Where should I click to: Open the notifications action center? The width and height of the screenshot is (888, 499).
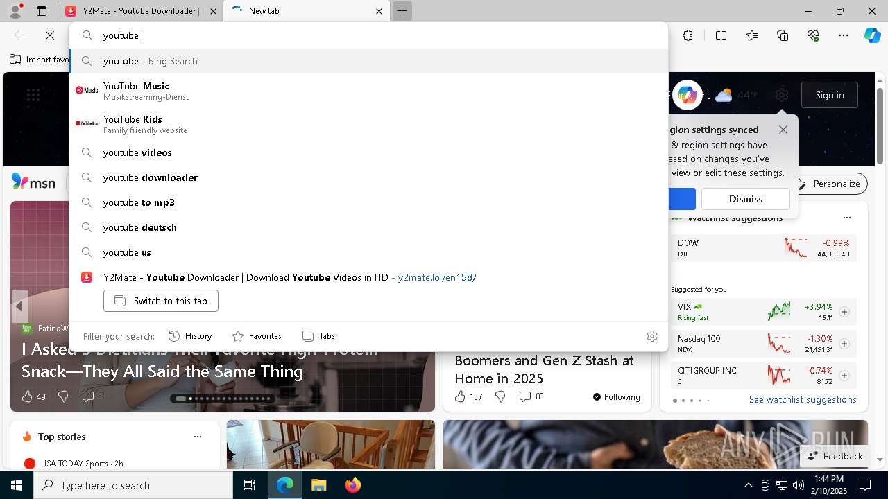pos(865,485)
